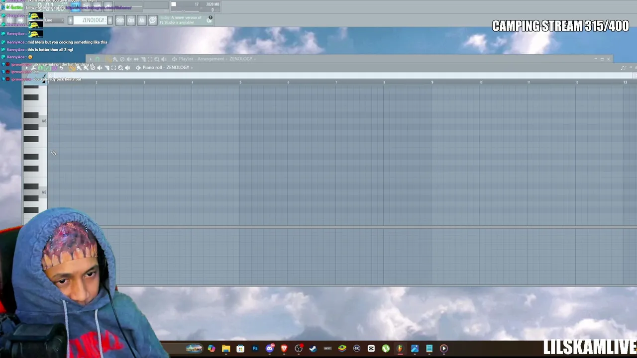Open the Piano roll main menu arrow
Viewport: 637px width, 358px height.
26,68
